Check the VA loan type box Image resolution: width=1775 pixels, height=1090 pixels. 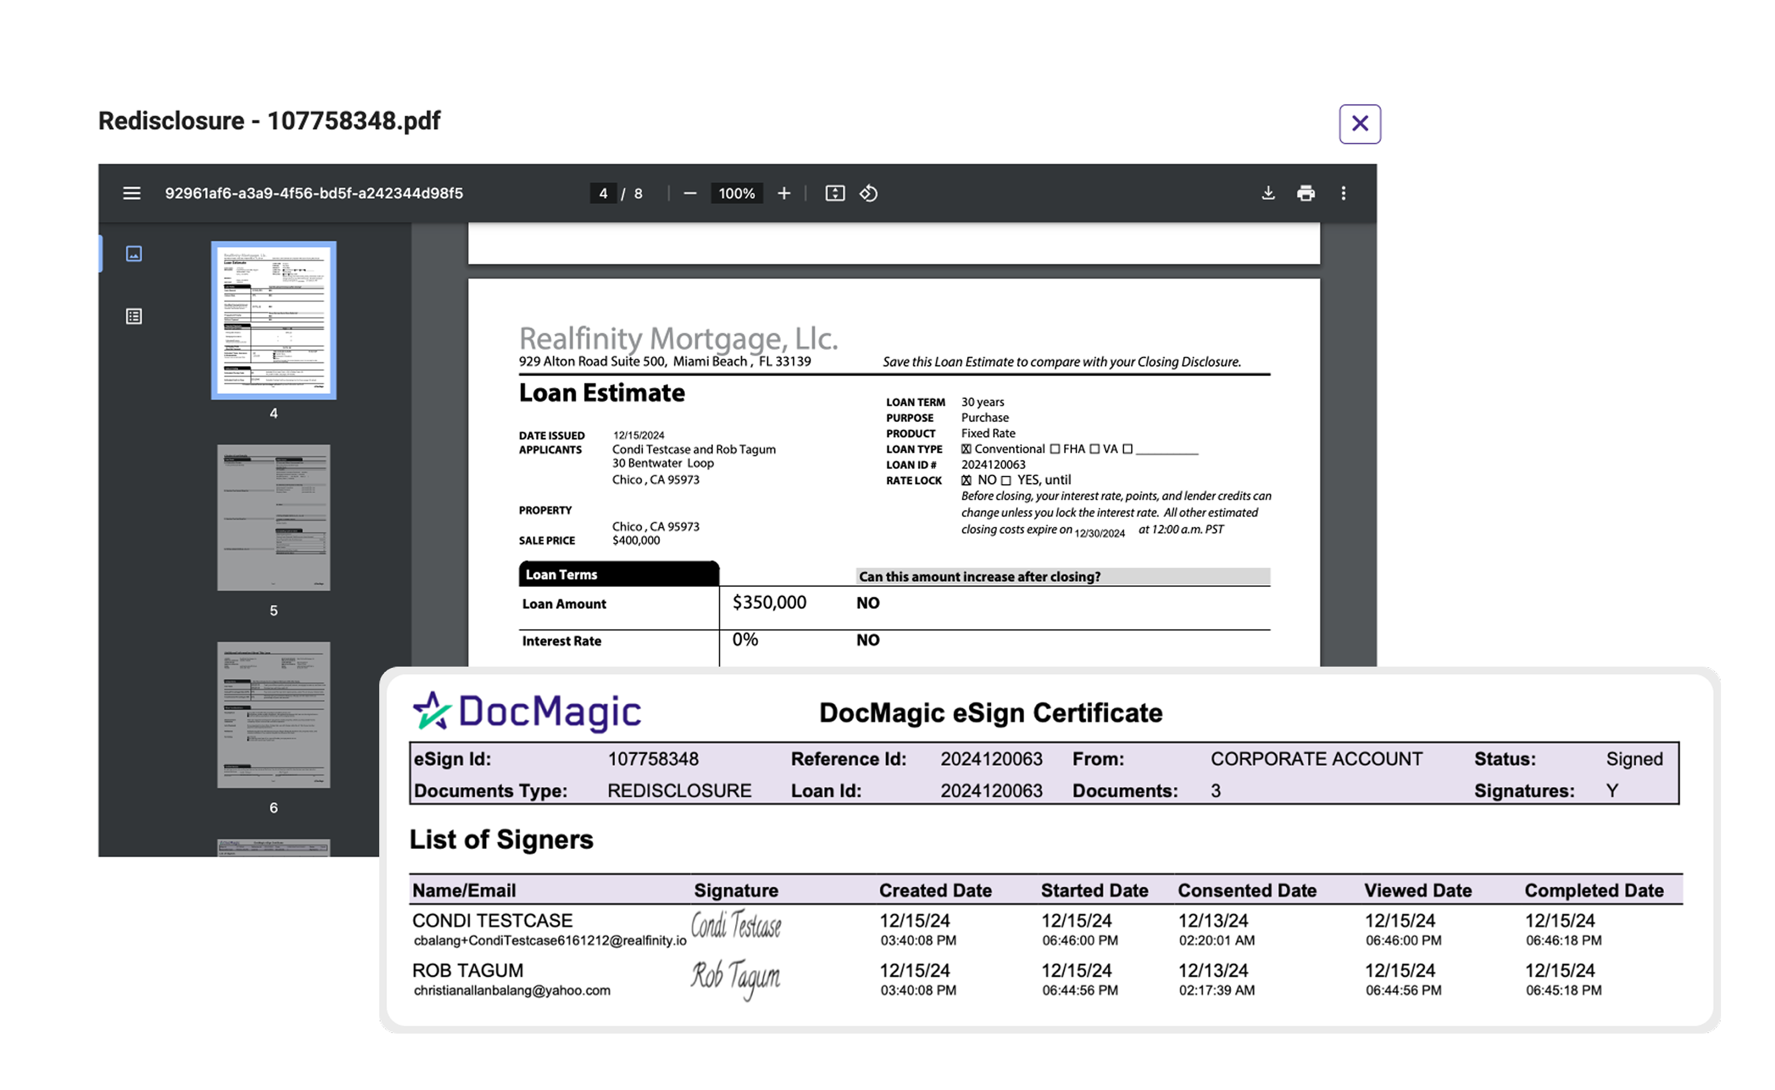1095,449
